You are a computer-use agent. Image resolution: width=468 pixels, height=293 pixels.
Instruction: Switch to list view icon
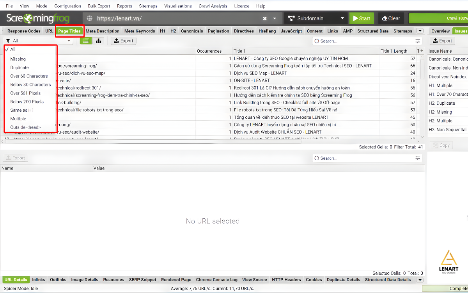tap(86, 41)
